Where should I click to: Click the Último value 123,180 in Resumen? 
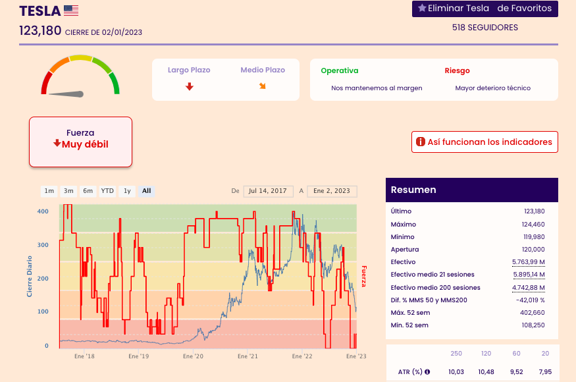[x=534, y=211]
